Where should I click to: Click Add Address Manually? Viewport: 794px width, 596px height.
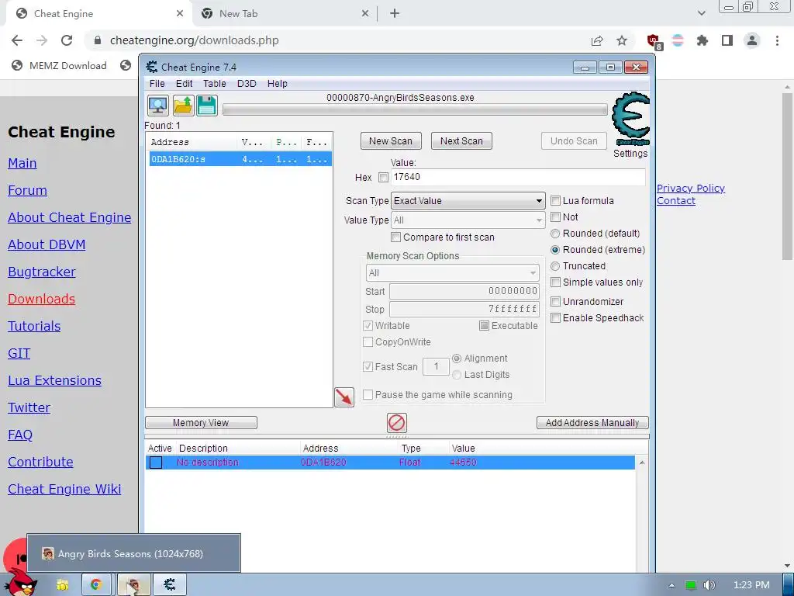pos(592,423)
